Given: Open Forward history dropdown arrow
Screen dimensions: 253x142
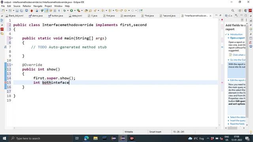Looking at the screenshot, I should click(x=136, y=11).
